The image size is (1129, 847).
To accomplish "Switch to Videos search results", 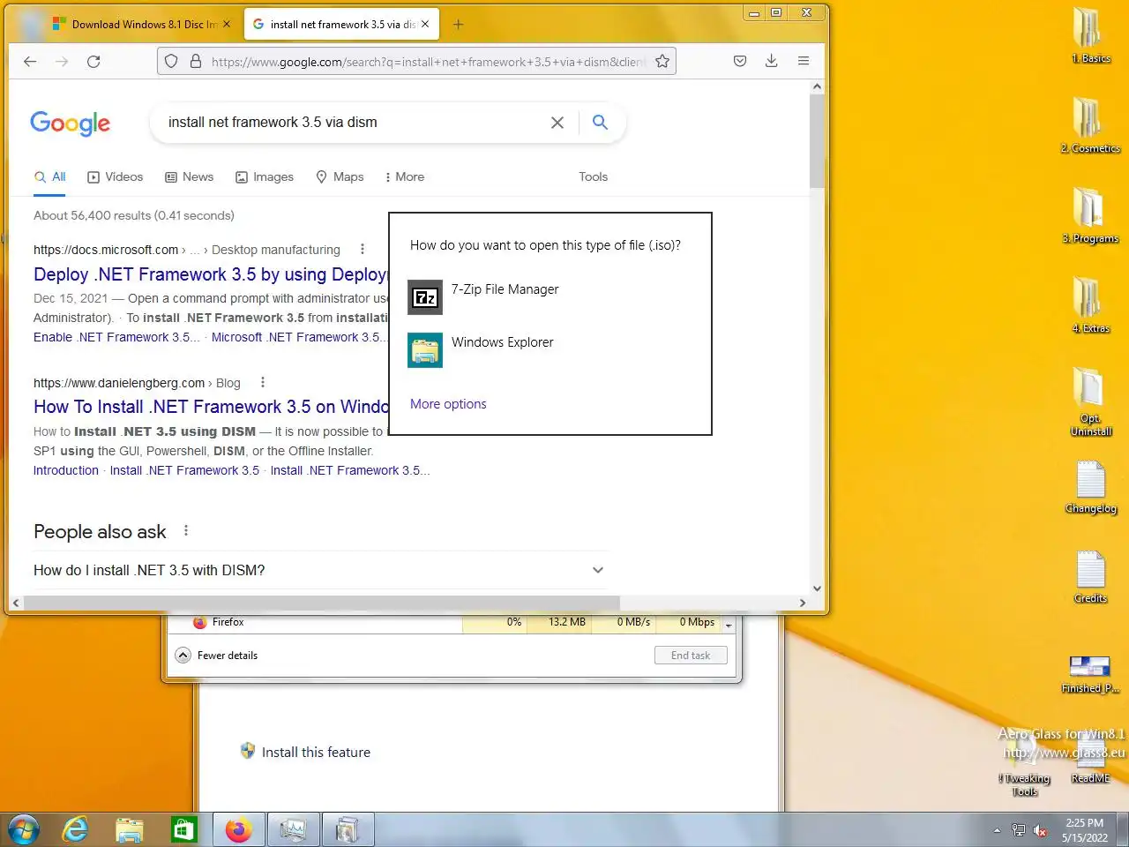I will click(115, 176).
